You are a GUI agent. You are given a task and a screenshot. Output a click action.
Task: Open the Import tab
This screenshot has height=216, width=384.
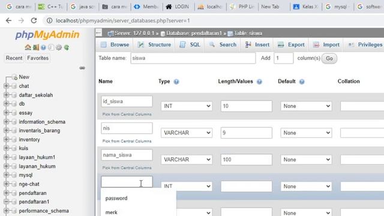pyautogui.click(x=326, y=45)
